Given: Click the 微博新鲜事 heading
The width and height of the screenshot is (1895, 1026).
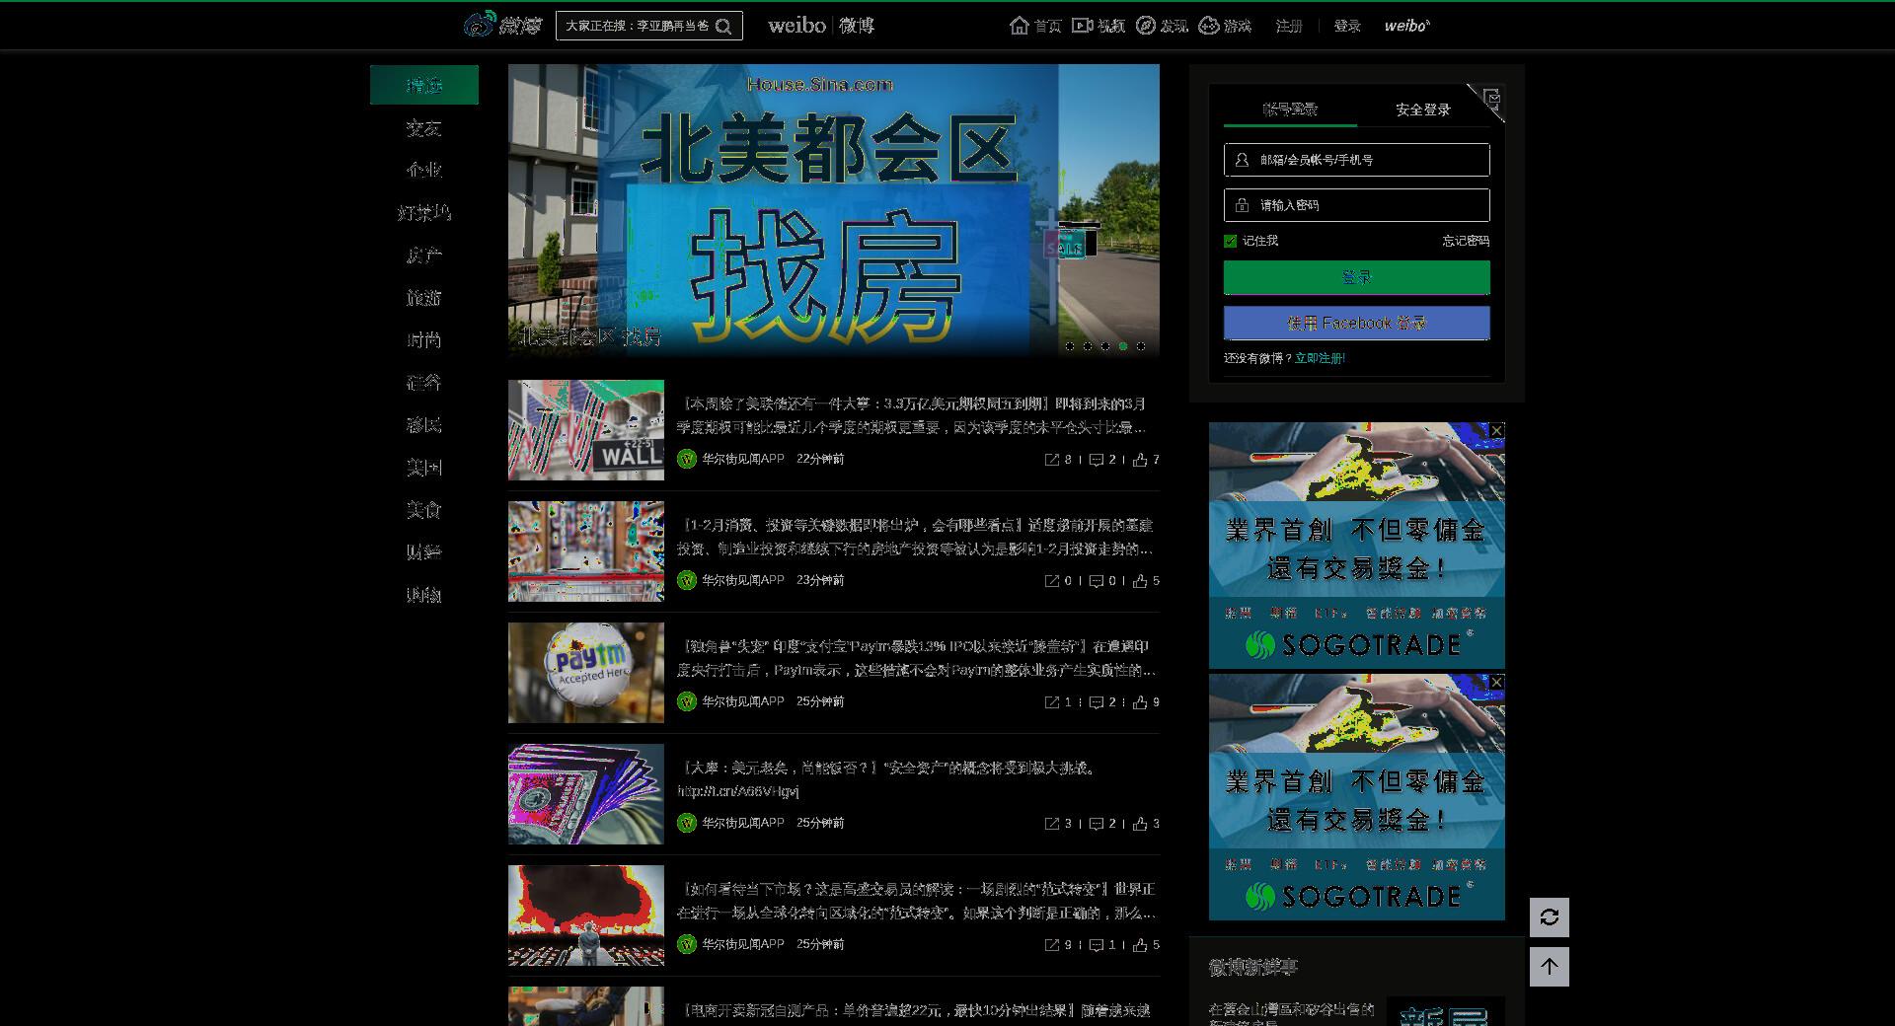Looking at the screenshot, I should (1253, 968).
